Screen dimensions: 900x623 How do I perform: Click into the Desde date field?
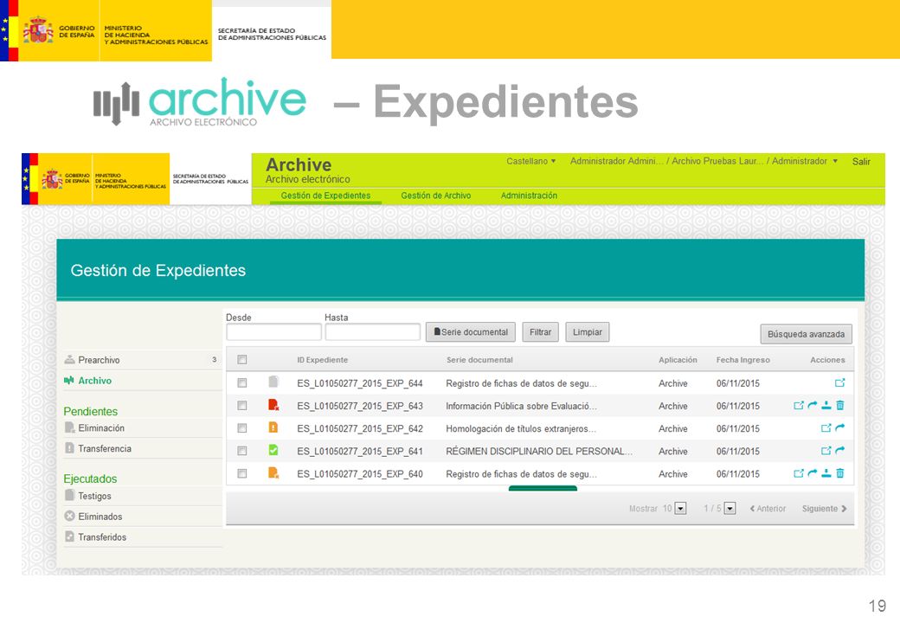[273, 332]
